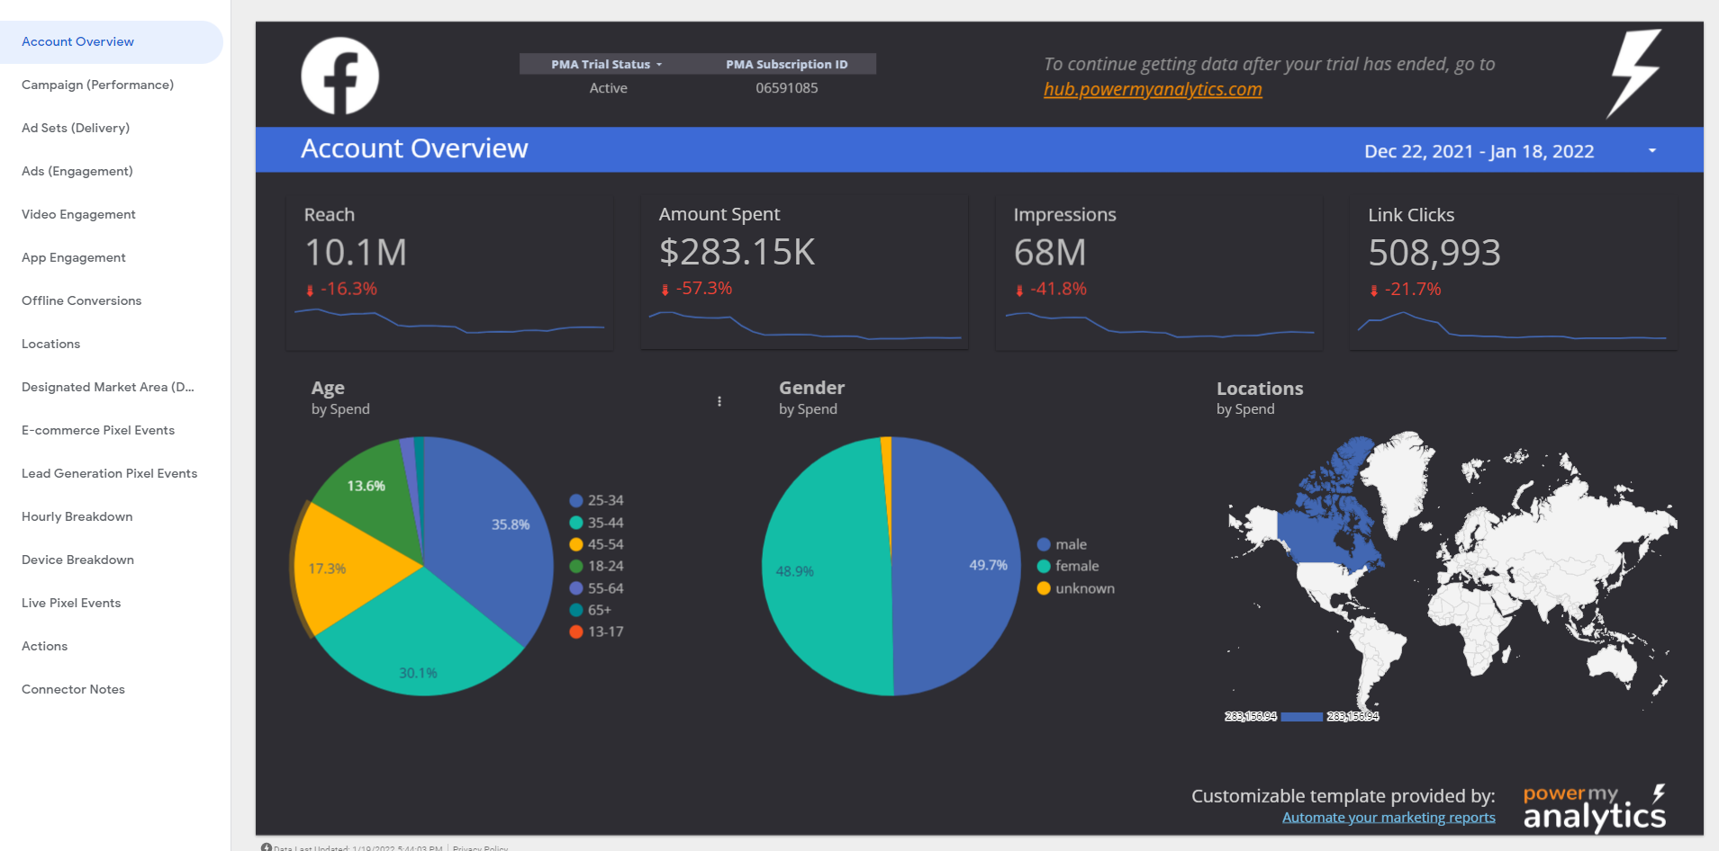
Task: Open the Device Breakdown page
Action: (77, 560)
